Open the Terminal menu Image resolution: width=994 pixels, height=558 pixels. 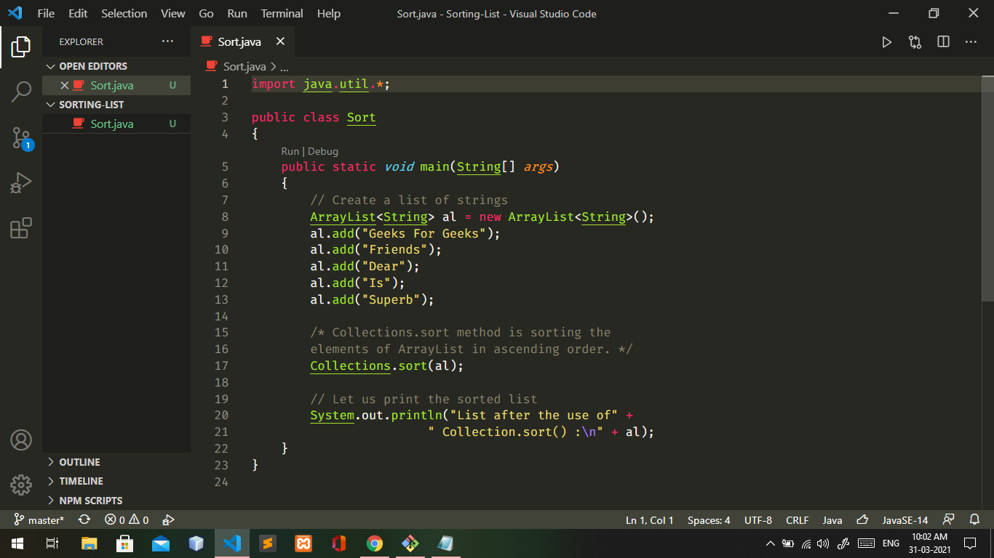pos(282,14)
